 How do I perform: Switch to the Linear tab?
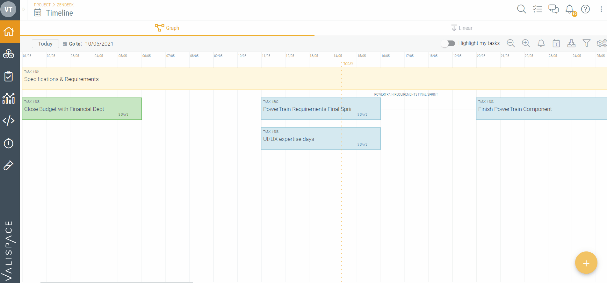pos(462,28)
